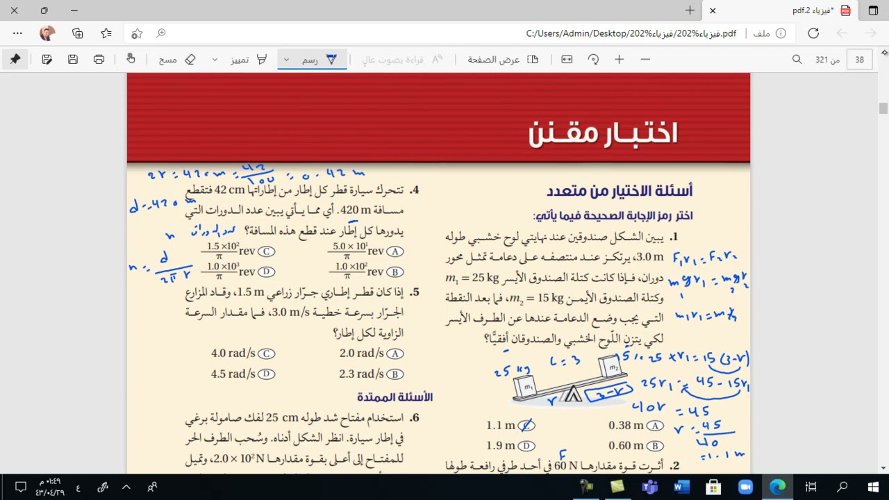Print the PDF document
889x500 pixels.
tap(99, 60)
